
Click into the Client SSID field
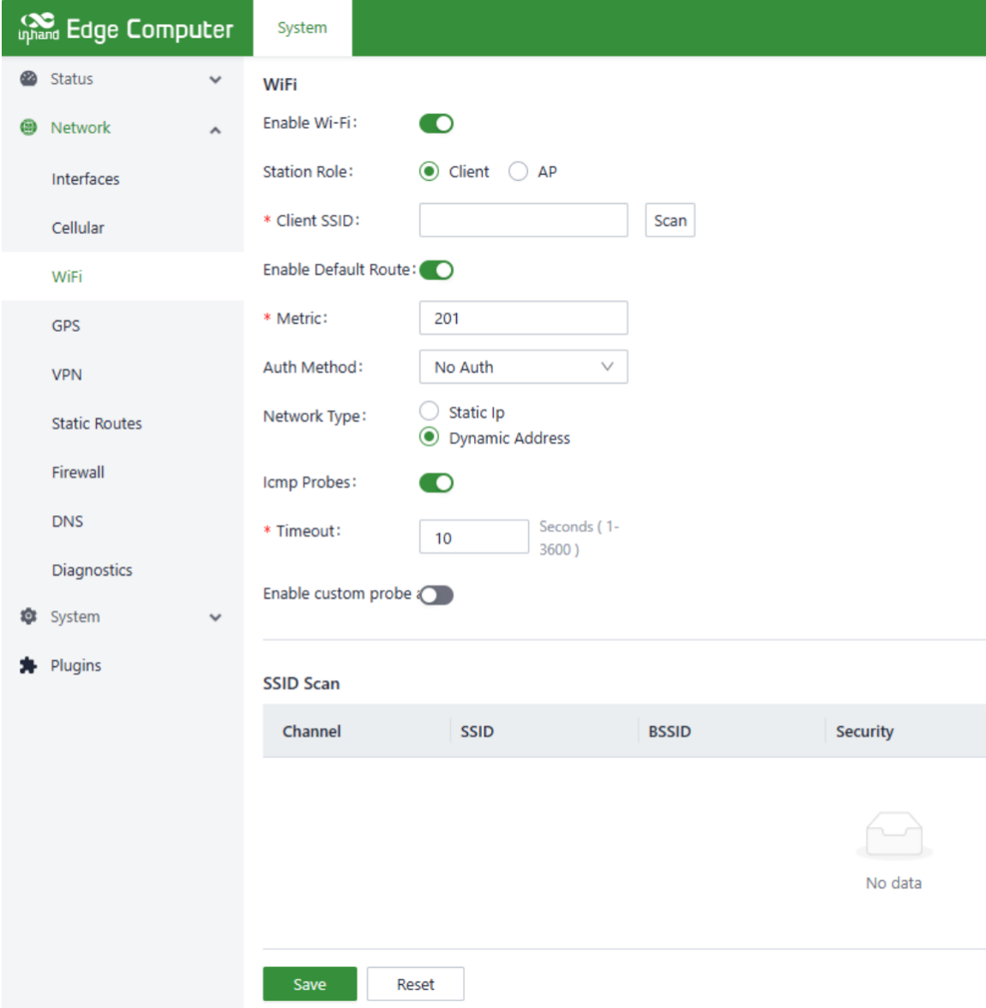pyautogui.click(x=523, y=220)
